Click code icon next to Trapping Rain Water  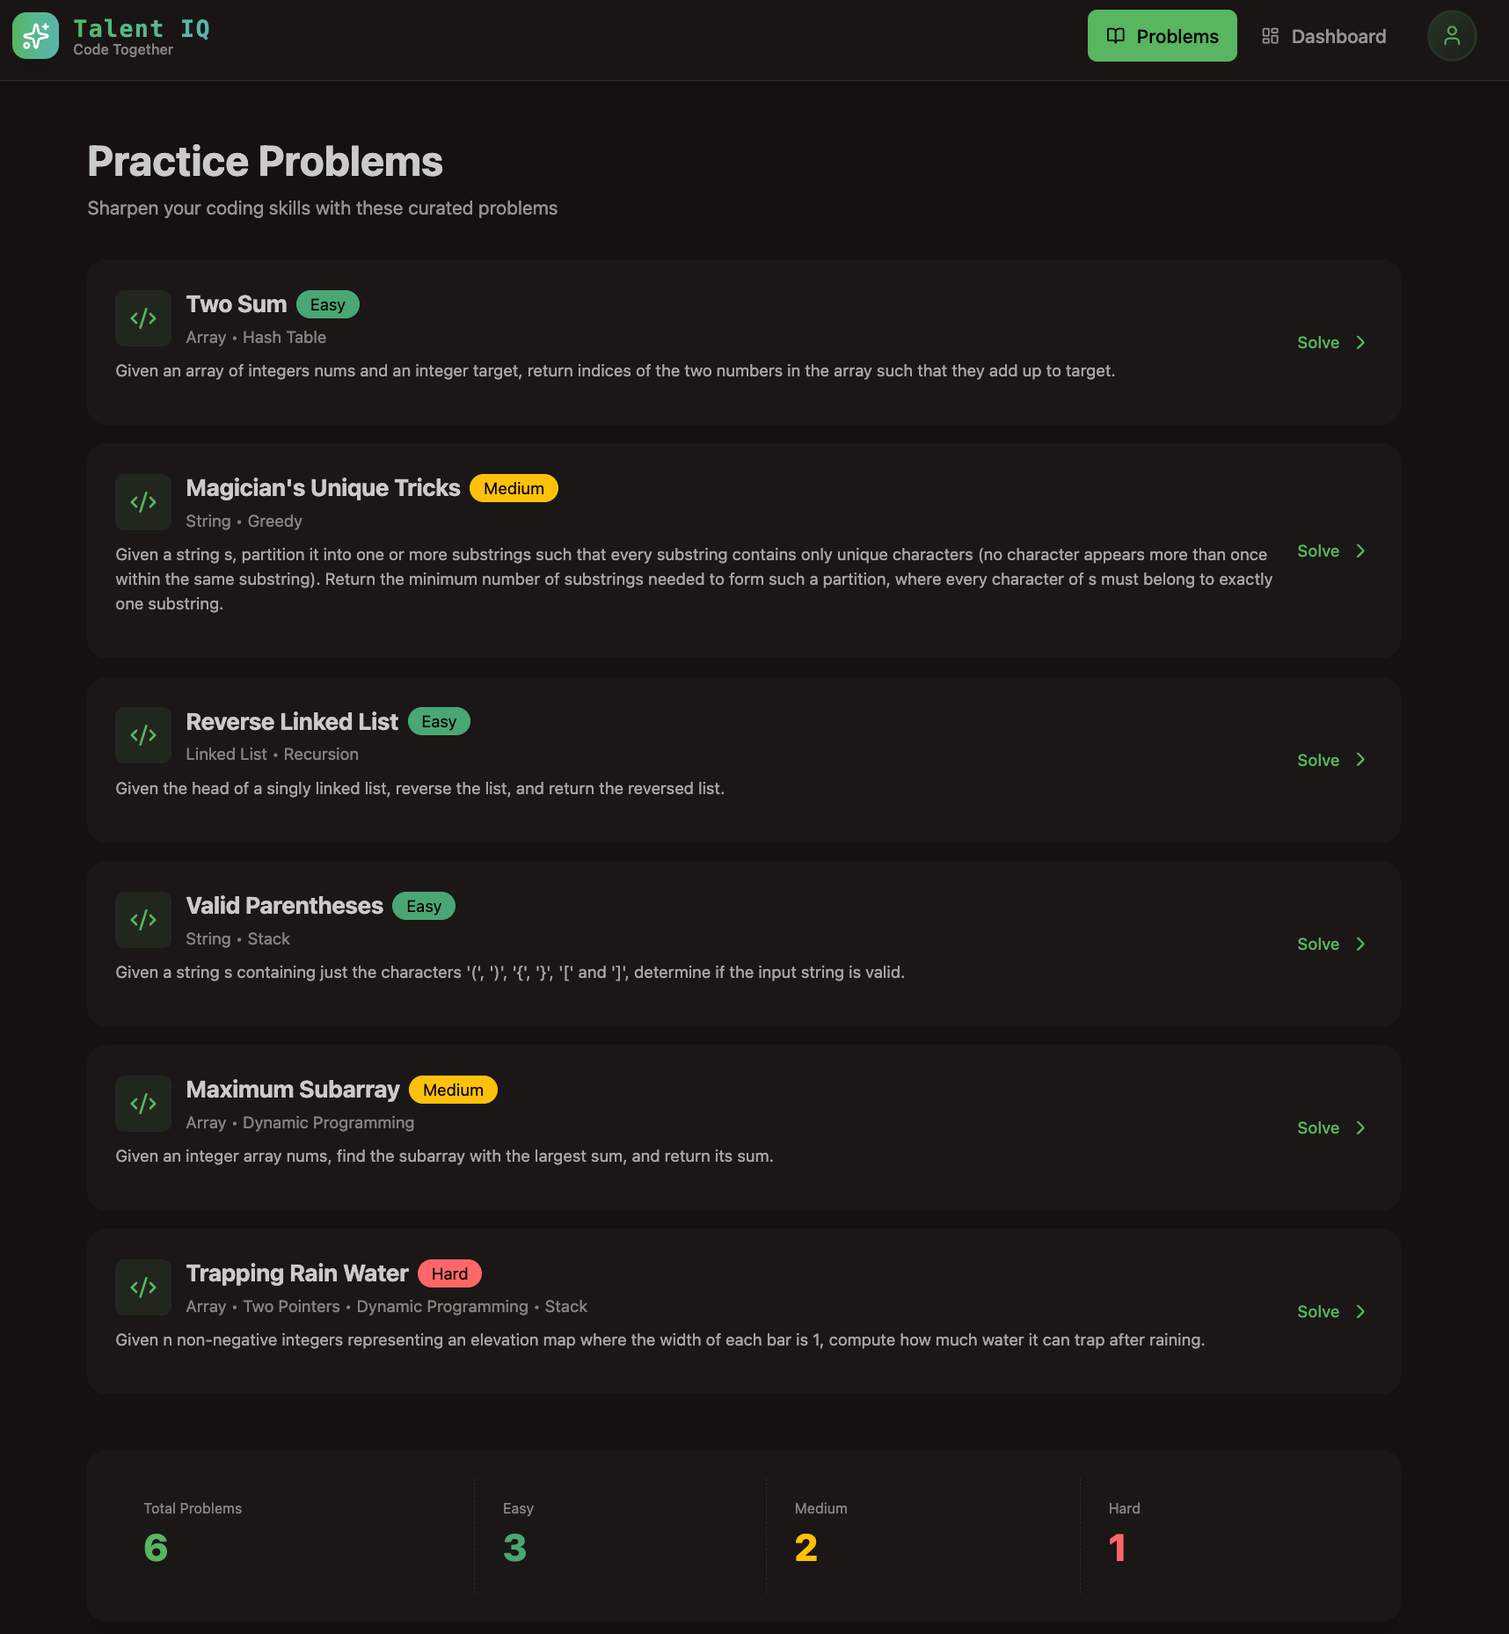tap(143, 1288)
